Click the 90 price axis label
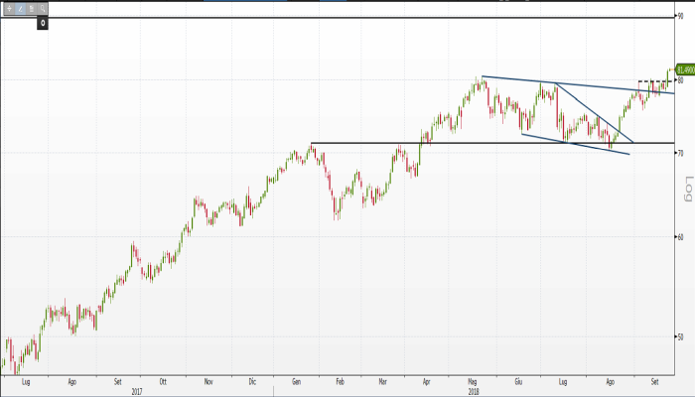The width and height of the screenshot is (695, 397). (681, 15)
